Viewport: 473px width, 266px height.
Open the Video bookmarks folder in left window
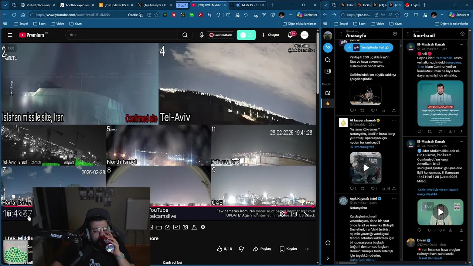[57, 24]
